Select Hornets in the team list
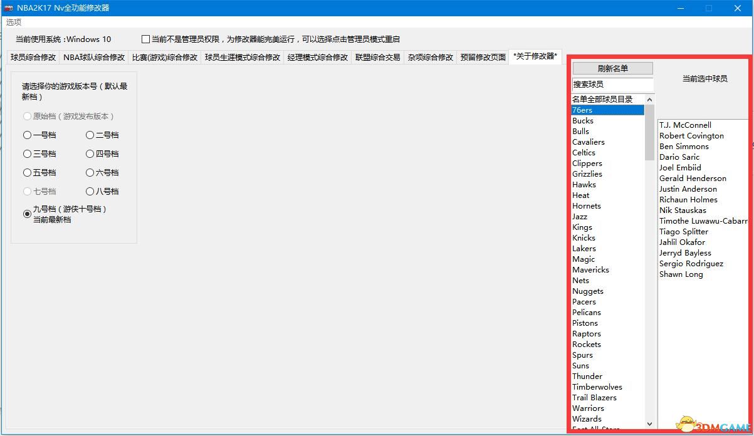 coord(607,206)
